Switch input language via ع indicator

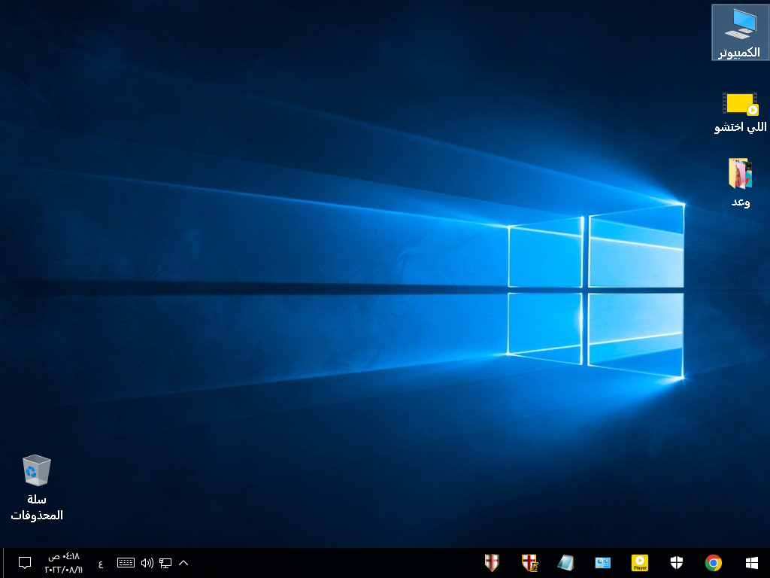pos(102,563)
